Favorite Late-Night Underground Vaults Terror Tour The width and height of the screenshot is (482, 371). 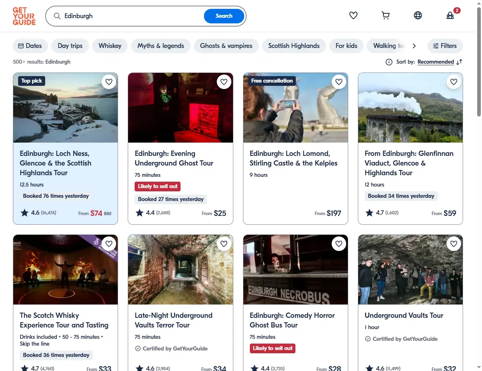point(224,244)
